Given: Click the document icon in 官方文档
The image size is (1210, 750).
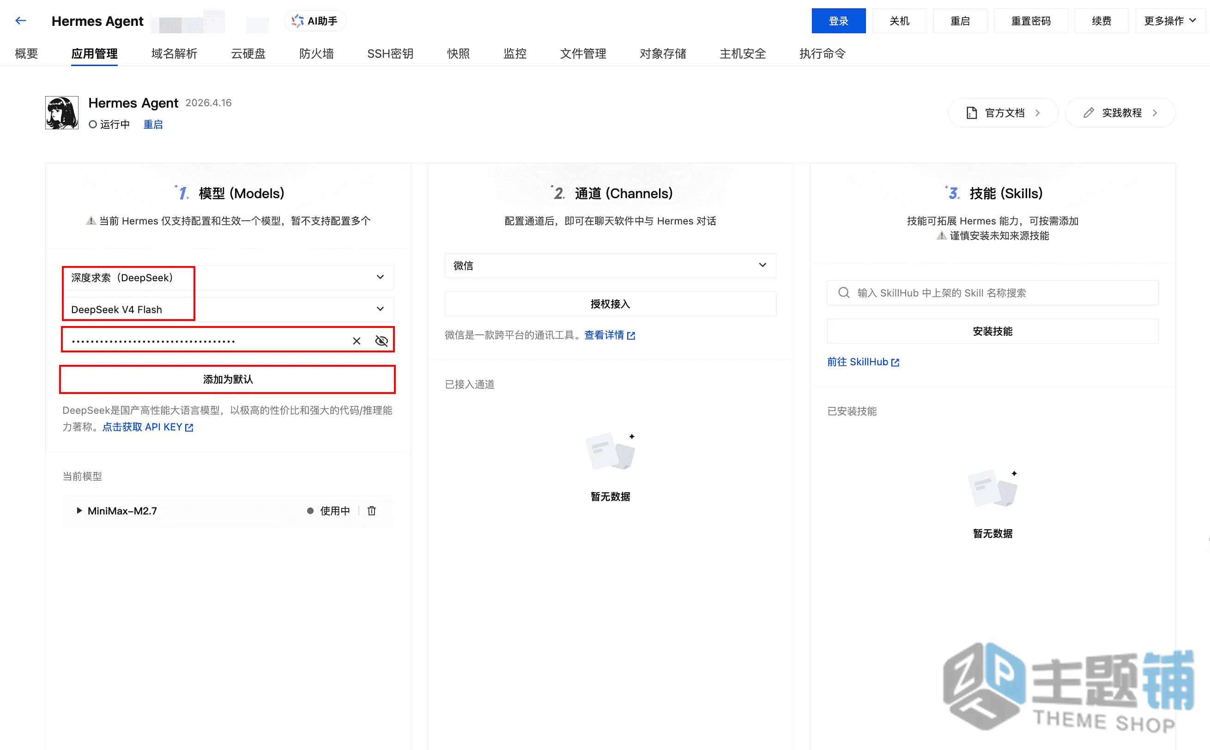Looking at the screenshot, I should point(972,113).
